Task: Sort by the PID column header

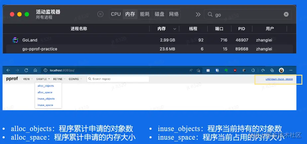Action: tap(242, 29)
